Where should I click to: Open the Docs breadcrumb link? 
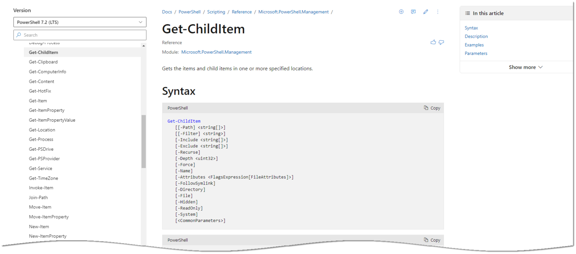pyautogui.click(x=167, y=12)
